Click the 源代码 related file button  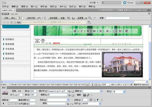click(x=5, y=14)
